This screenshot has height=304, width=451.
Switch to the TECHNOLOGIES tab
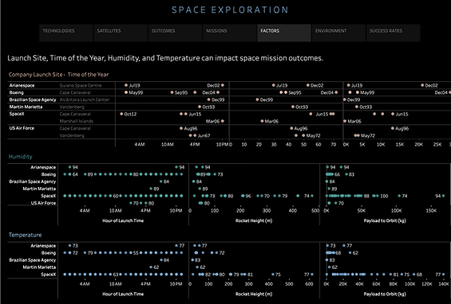tap(66, 33)
